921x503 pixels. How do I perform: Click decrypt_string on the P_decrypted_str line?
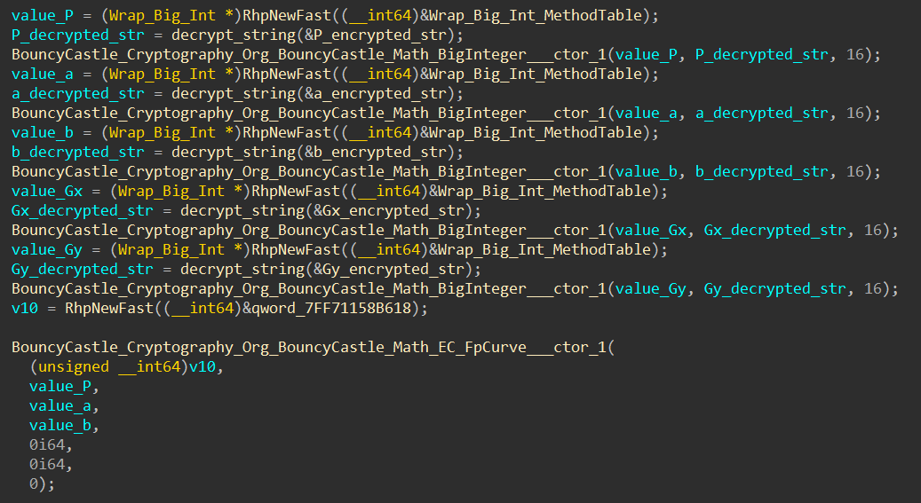coord(234,35)
